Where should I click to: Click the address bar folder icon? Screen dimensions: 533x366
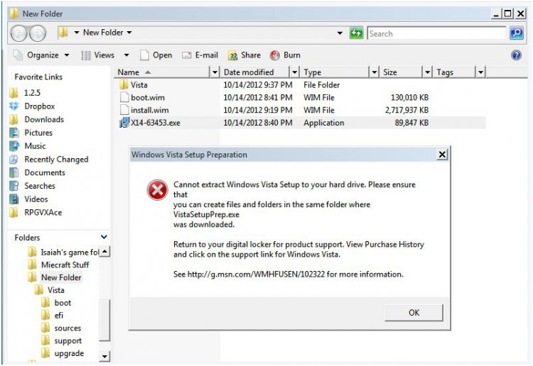tap(63, 33)
